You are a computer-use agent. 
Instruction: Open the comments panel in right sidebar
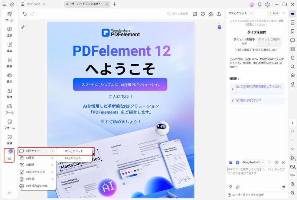[x=293, y=40]
